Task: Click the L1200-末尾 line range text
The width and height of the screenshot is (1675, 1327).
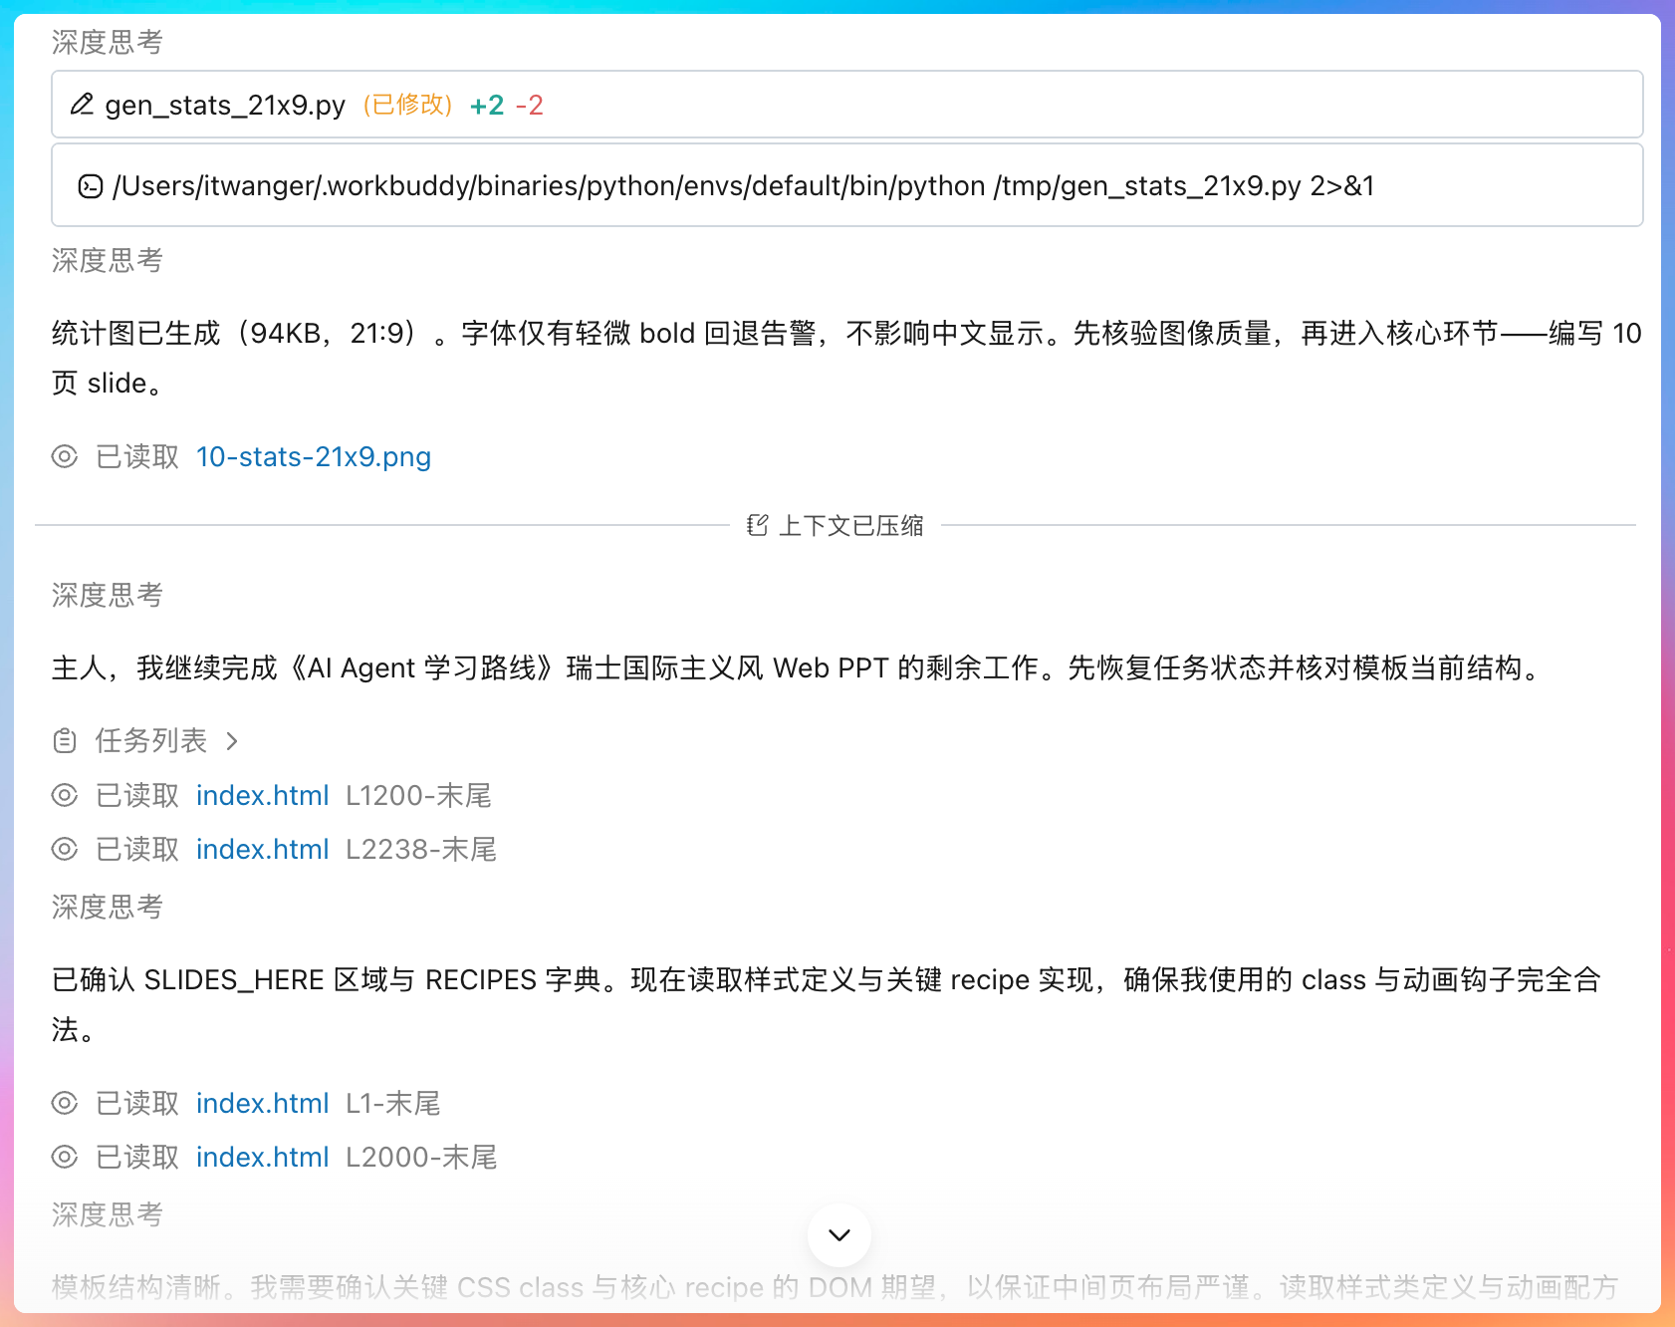Action: coord(419,795)
